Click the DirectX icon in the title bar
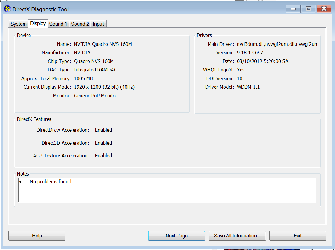This screenshot has height=250, width=335. coord(7,9)
